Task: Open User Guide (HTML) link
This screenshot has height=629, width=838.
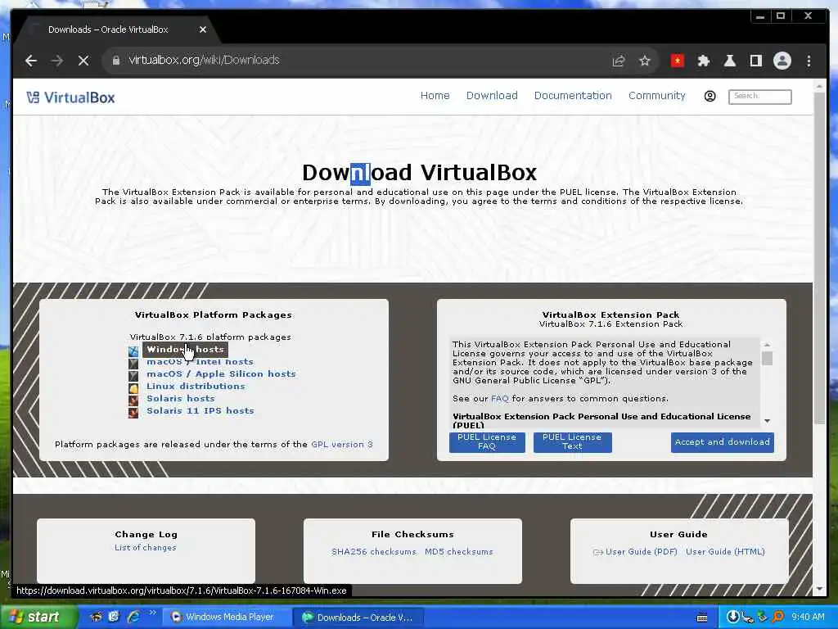Action: pyautogui.click(x=725, y=551)
